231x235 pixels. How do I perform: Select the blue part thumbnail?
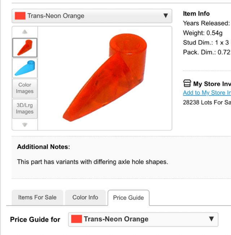tap(25, 68)
